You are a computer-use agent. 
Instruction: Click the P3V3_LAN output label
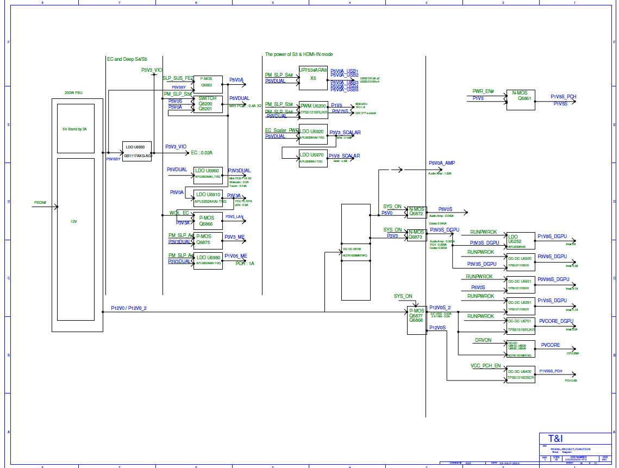click(234, 217)
